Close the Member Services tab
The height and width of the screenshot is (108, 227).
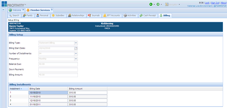52,10
